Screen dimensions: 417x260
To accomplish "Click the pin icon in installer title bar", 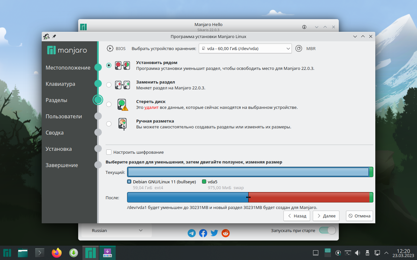I will (54, 36).
